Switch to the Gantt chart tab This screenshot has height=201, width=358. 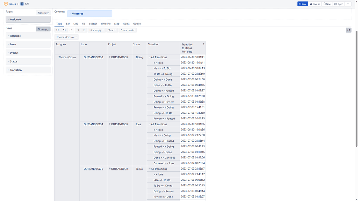126,24
